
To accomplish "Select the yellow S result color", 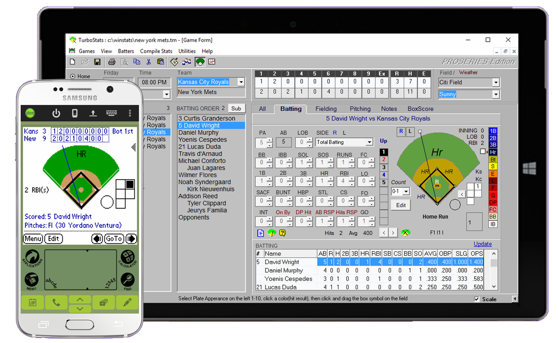I will [493, 166].
